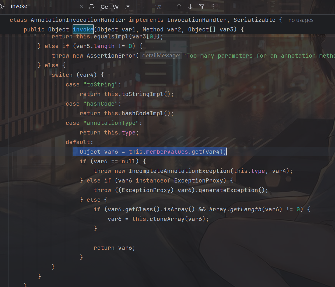Clear the search field text

[x=81, y=7]
